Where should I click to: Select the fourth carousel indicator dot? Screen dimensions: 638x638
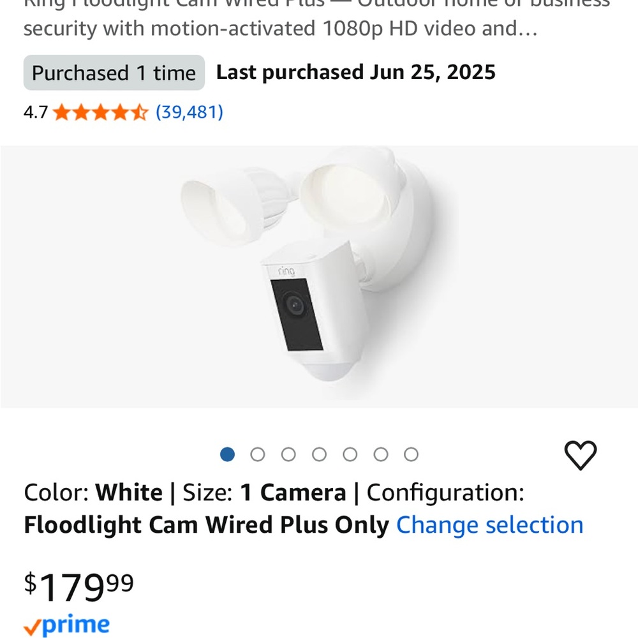[319, 454]
